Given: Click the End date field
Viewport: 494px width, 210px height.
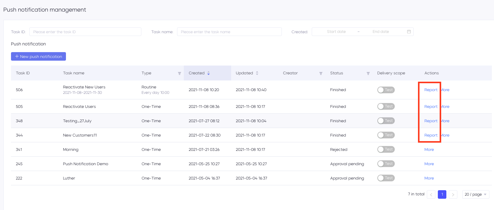Looking at the screenshot, I should click(381, 32).
